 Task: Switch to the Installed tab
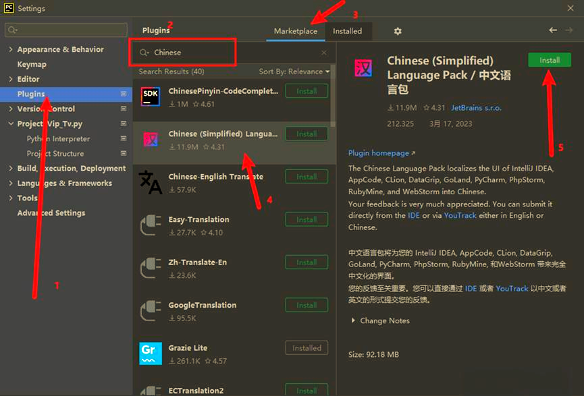pyautogui.click(x=347, y=31)
